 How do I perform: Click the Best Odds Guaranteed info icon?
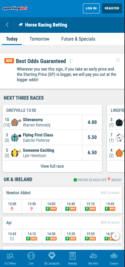71,61
